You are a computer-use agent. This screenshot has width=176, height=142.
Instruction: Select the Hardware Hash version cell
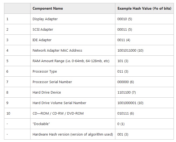pos(73,134)
